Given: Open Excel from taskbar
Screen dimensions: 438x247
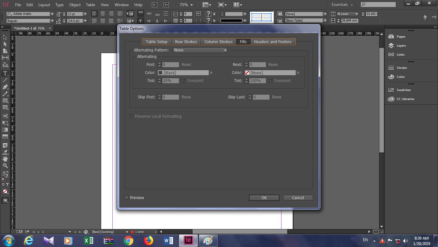Looking at the screenshot, I should coord(88,241).
